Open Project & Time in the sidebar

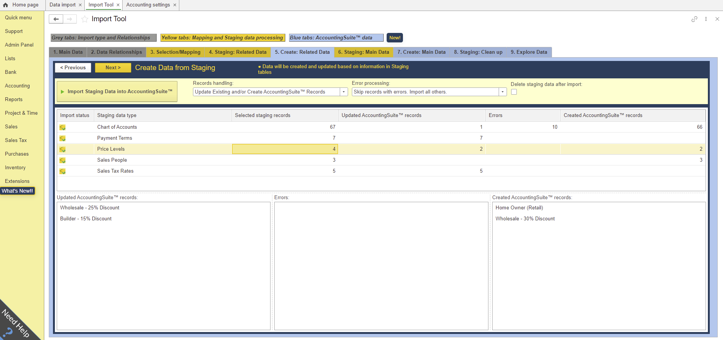pos(21,113)
